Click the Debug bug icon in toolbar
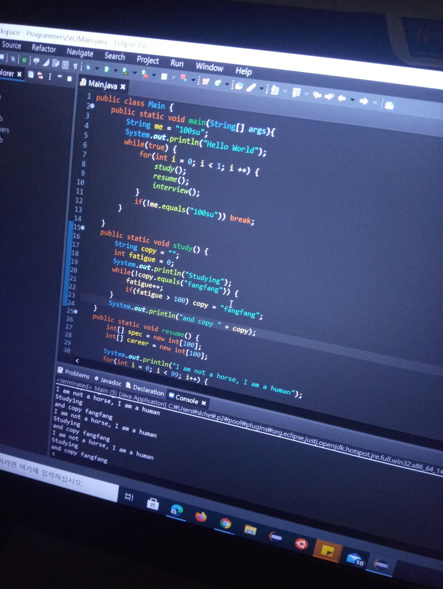The image size is (443, 589). 88,67
